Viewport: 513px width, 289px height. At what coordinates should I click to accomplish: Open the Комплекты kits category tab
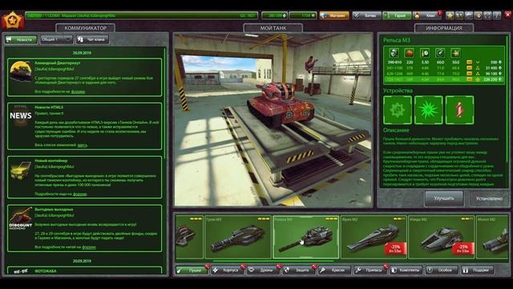point(406,271)
